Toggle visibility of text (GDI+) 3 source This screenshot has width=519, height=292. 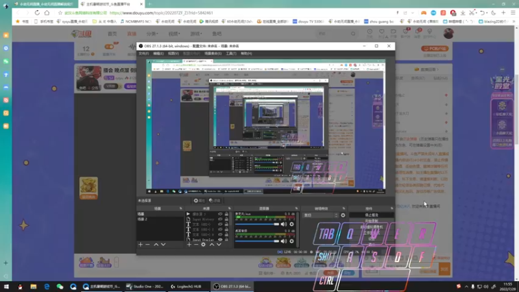(220, 234)
